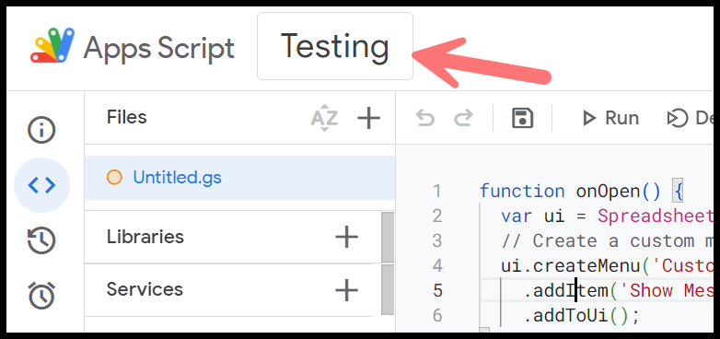The image size is (720, 339).
Task: Add a library with the plus button
Action: click(x=346, y=237)
